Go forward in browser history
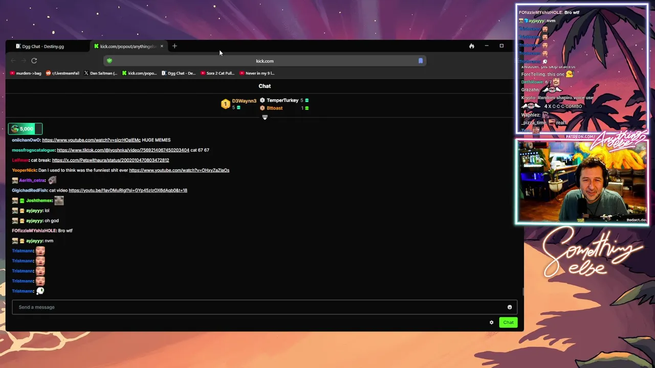The image size is (655, 368). point(24,61)
